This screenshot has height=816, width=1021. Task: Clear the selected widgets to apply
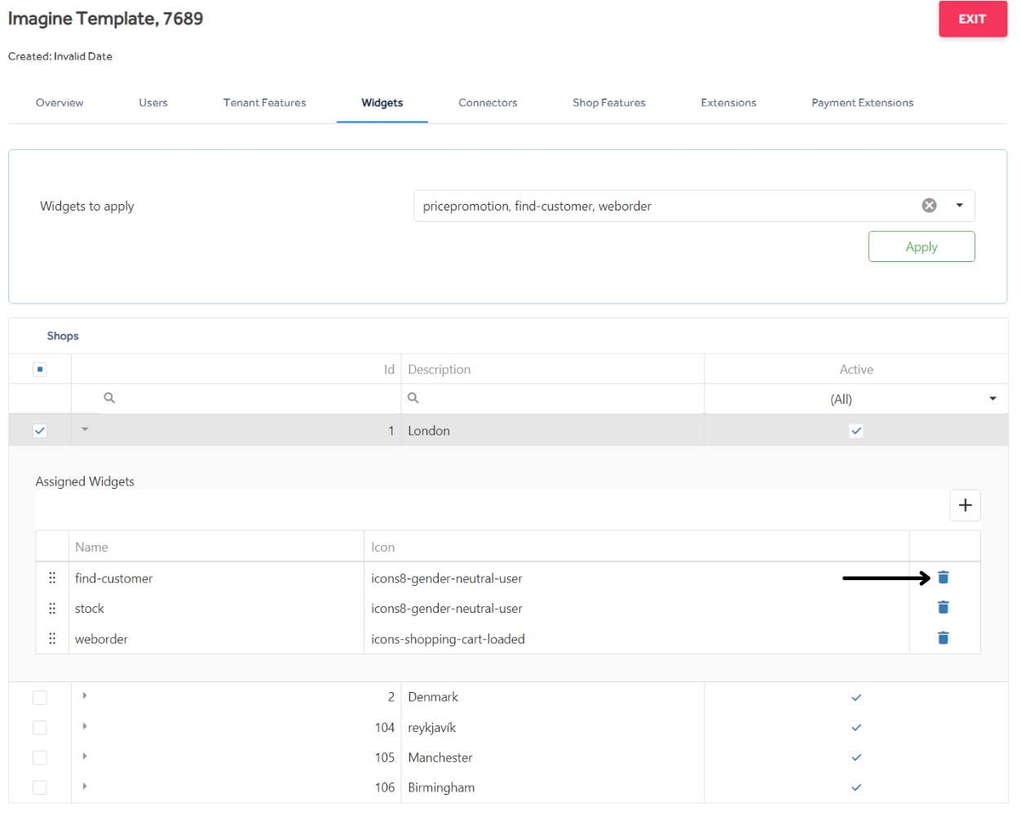coord(929,206)
